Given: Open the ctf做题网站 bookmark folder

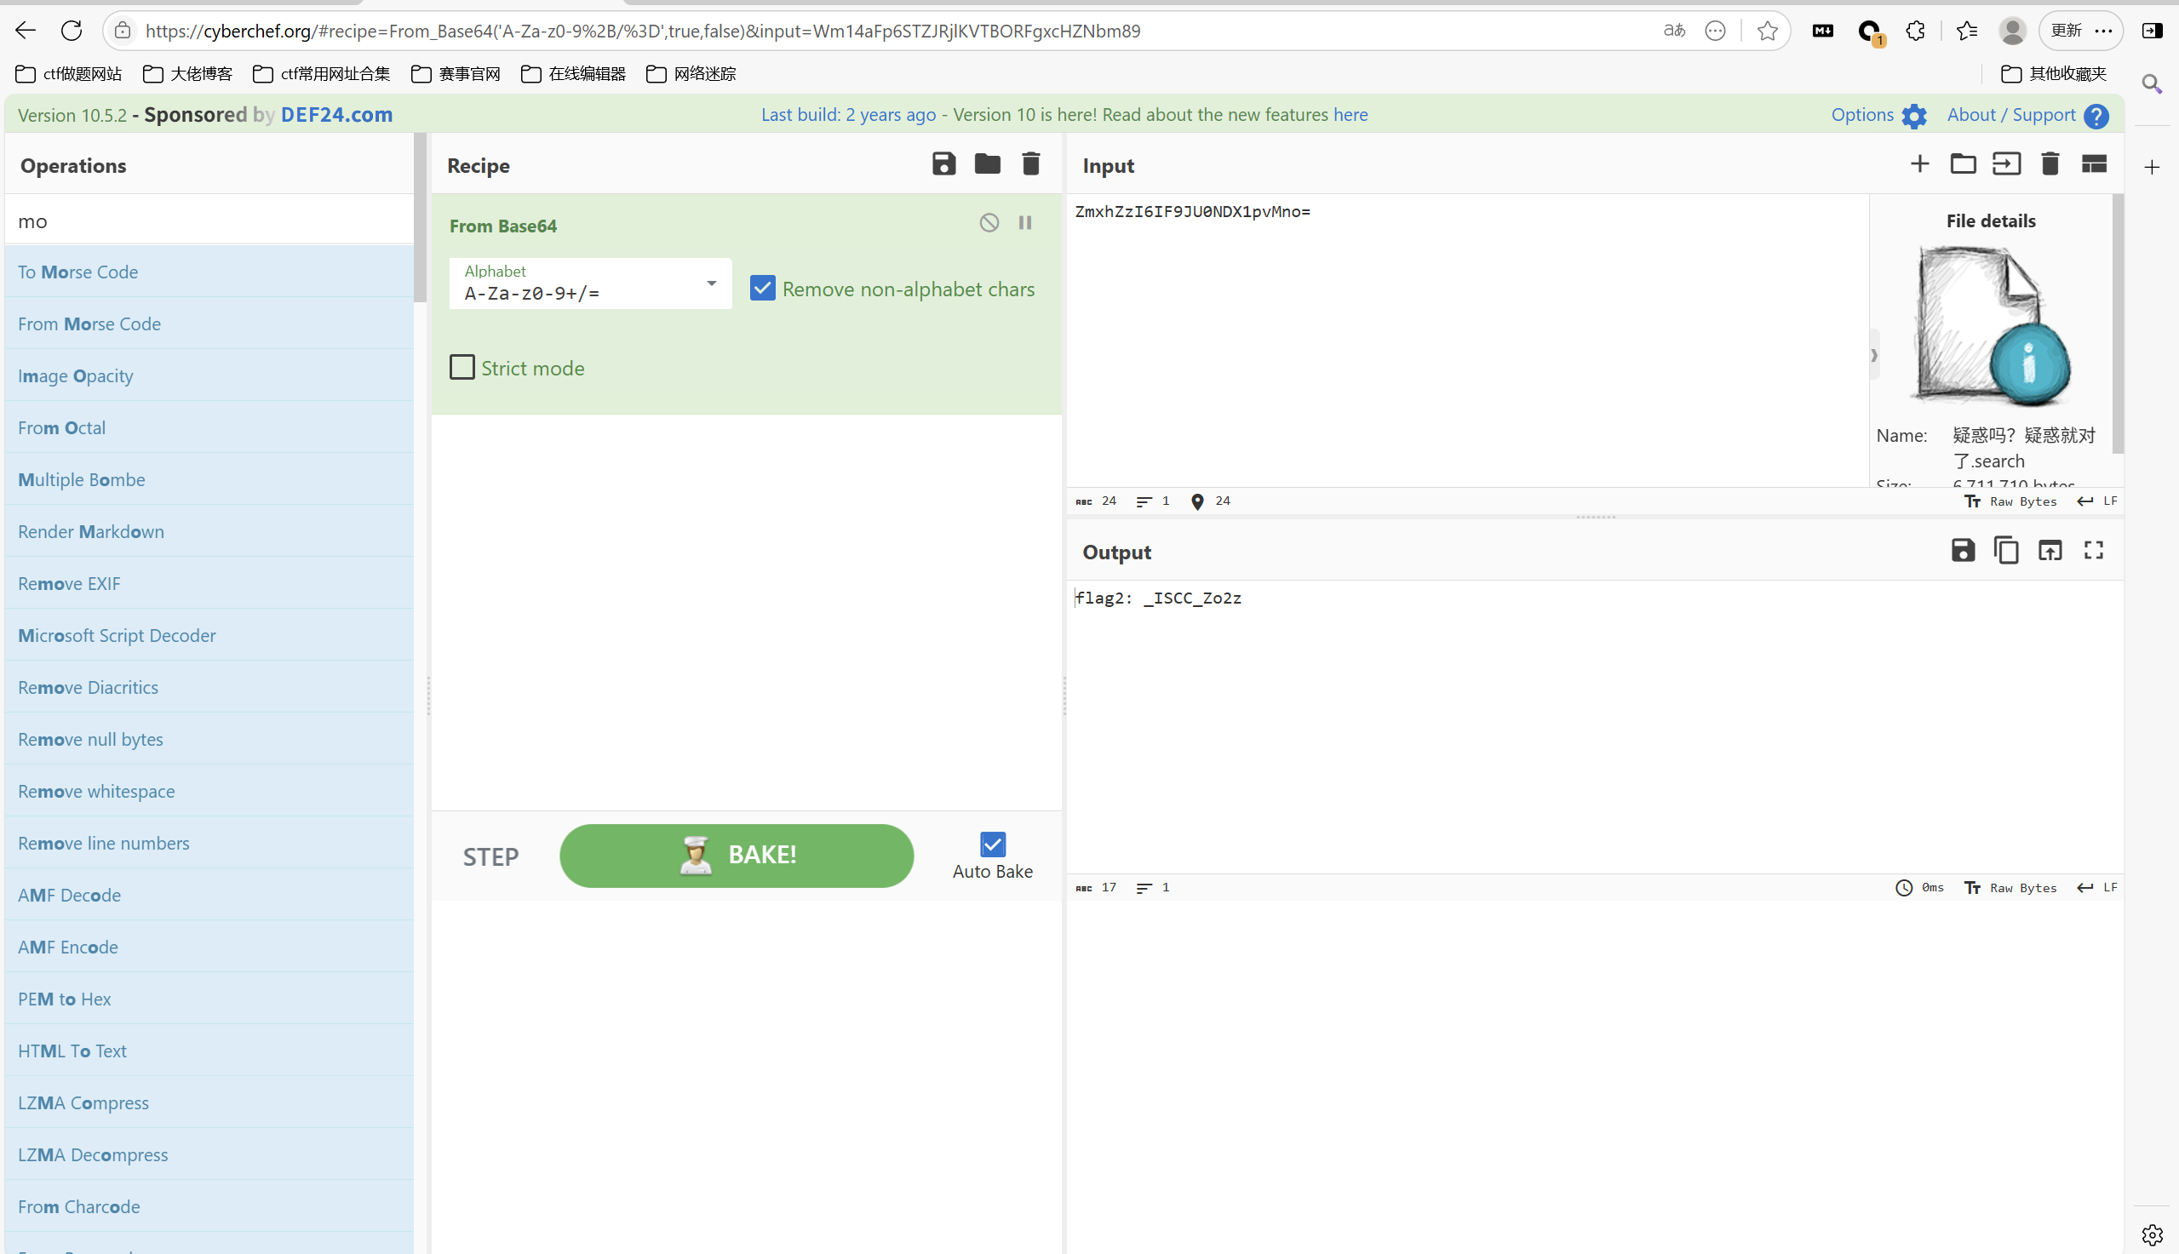Looking at the screenshot, I should (69, 74).
